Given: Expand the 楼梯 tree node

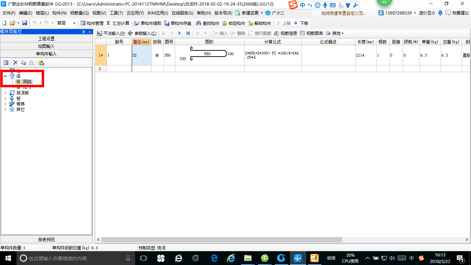Looking at the screenshot, I should click(x=5, y=104).
